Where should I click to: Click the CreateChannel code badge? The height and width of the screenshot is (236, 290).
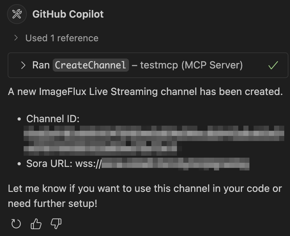click(x=91, y=65)
